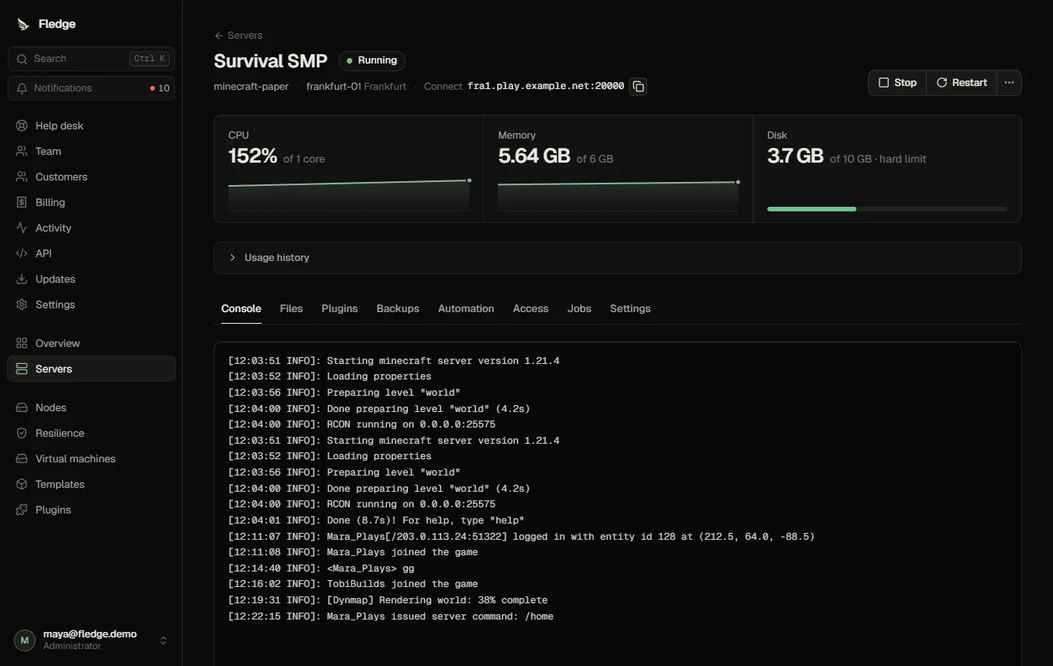Image resolution: width=1053 pixels, height=666 pixels.
Task: Click the Nodes database icon
Action: click(22, 407)
